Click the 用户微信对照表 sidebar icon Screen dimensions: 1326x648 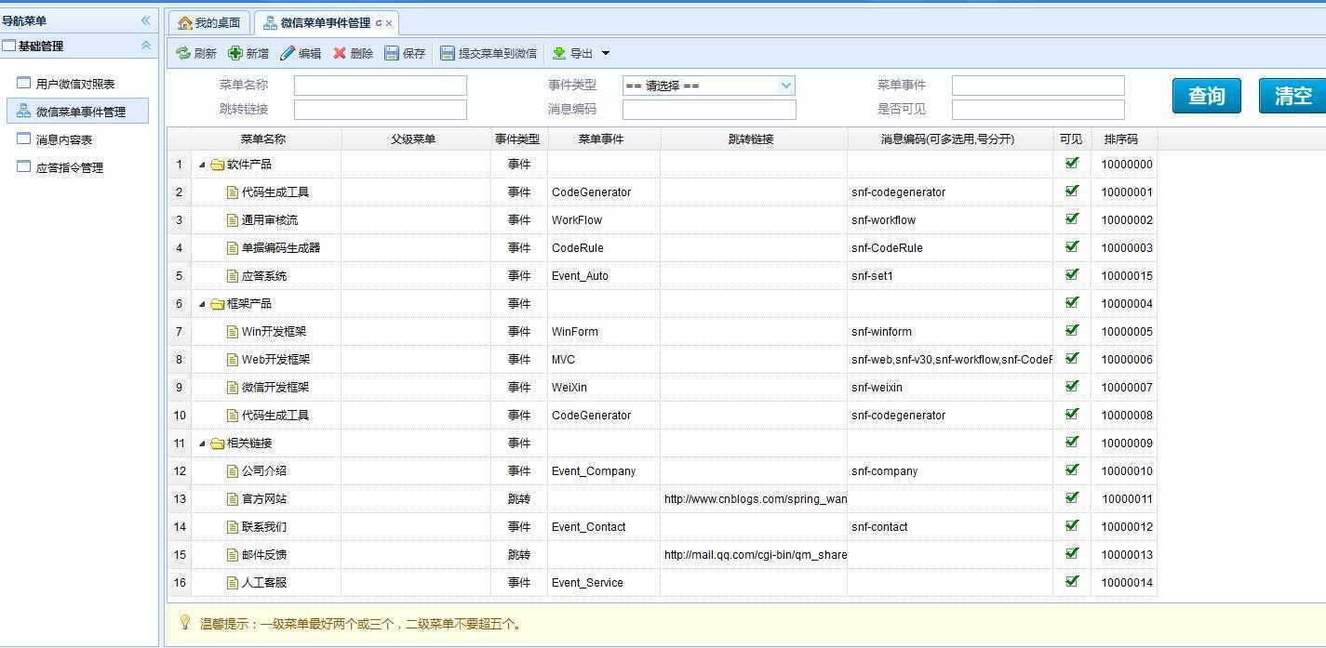click(24, 83)
